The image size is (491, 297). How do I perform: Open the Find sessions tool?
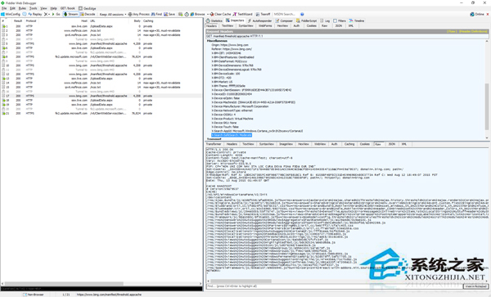(x=156, y=14)
